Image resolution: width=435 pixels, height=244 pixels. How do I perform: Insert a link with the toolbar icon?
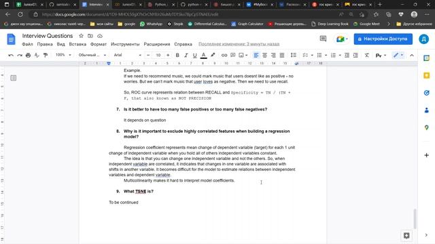point(224,56)
